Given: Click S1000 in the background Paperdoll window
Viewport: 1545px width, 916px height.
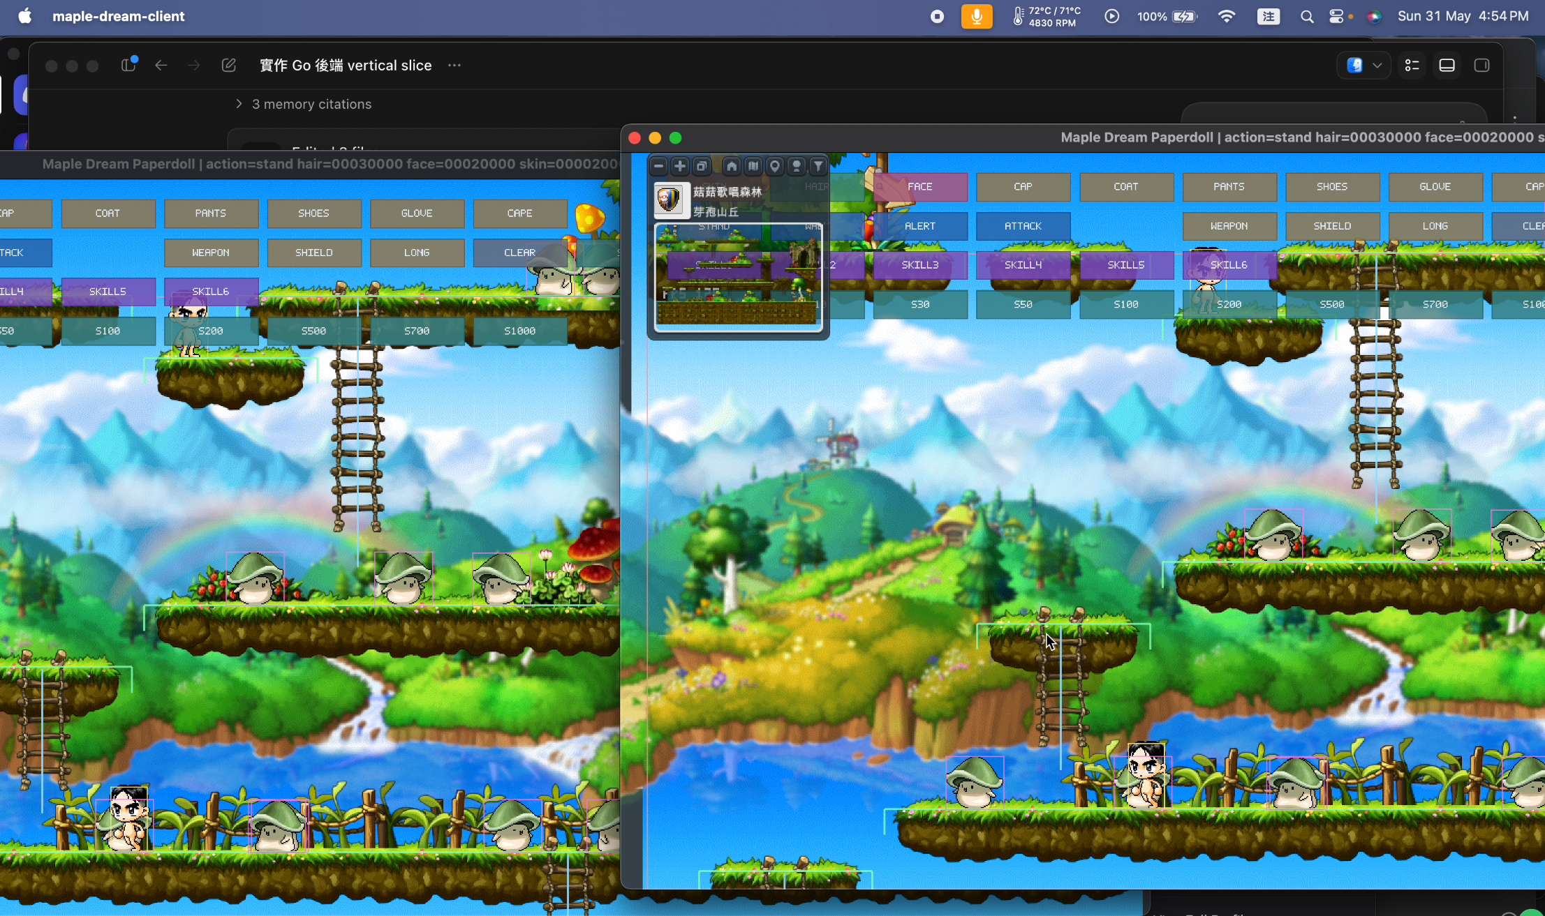Looking at the screenshot, I should pyautogui.click(x=520, y=331).
